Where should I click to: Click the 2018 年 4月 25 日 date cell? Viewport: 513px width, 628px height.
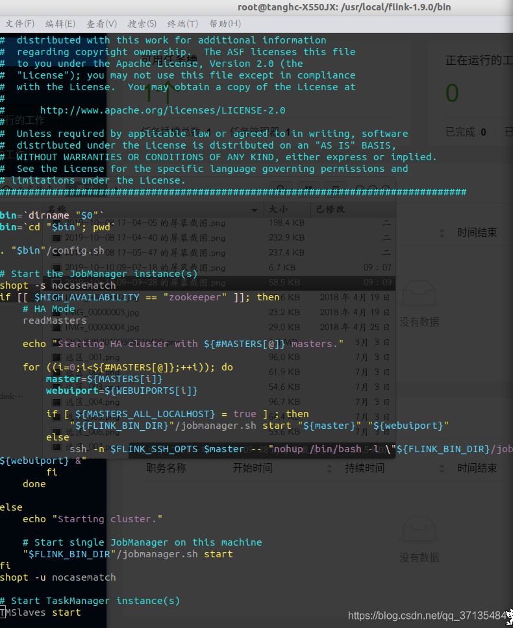coord(355,328)
